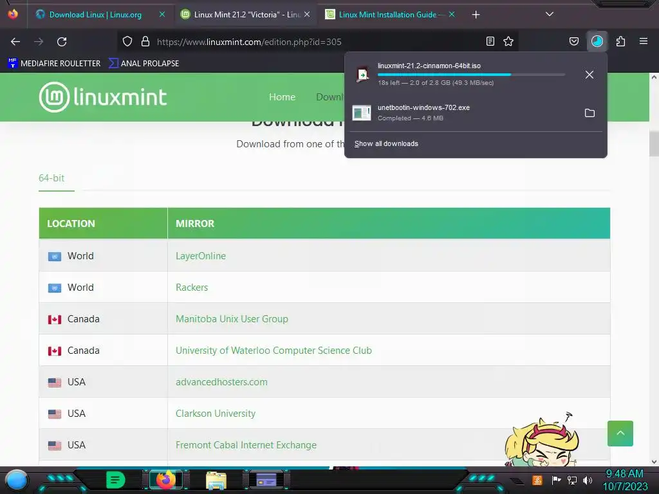Image resolution: width=659 pixels, height=494 pixels.
Task: Toggle the downloads panel toolbar button
Action: click(x=597, y=41)
